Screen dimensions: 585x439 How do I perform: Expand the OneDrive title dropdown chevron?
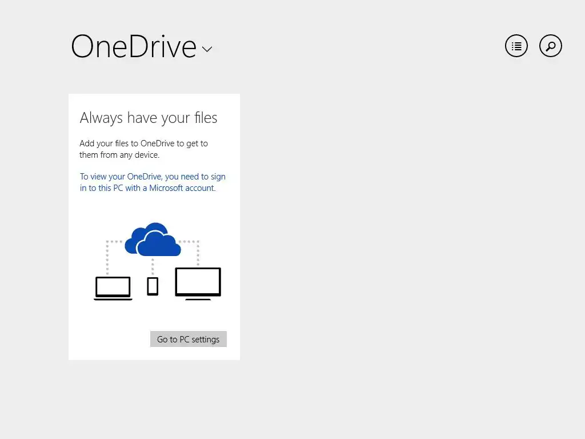pyautogui.click(x=207, y=49)
